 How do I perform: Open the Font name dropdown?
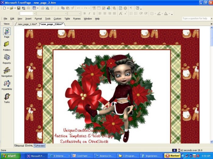pos(52,13)
